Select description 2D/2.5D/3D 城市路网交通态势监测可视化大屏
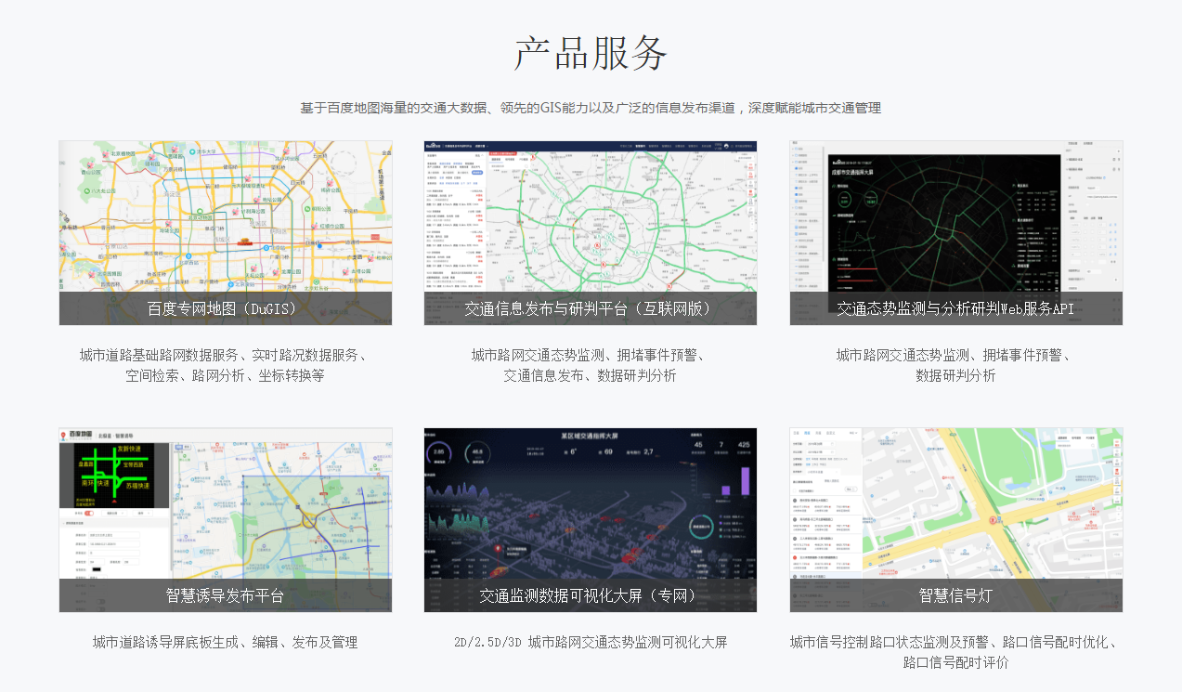This screenshot has height=692, width=1182. 591,642
